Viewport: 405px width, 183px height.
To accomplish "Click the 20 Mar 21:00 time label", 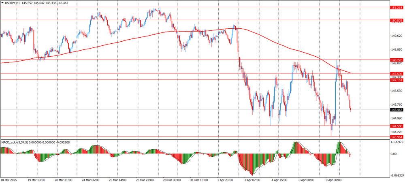I will [x=64, y=180].
